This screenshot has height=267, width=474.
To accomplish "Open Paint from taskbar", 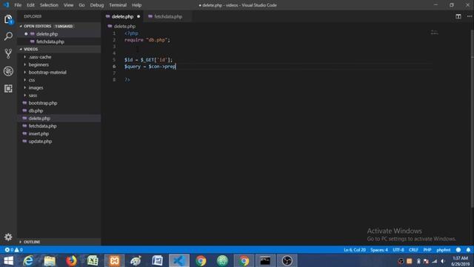I will coord(136,260).
